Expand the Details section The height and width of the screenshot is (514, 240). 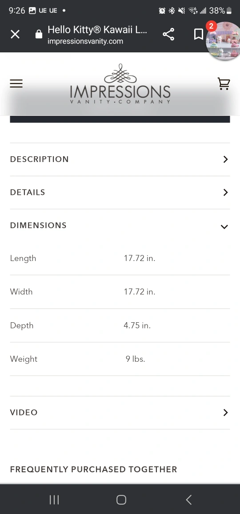[120, 193]
